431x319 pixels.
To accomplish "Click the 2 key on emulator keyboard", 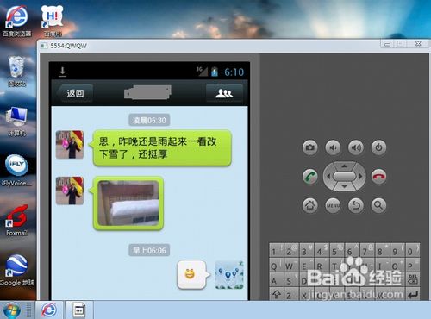I will tap(291, 250).
